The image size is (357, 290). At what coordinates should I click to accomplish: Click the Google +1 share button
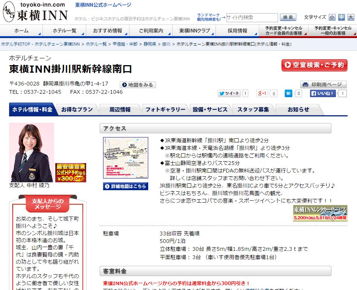(262, 93)
